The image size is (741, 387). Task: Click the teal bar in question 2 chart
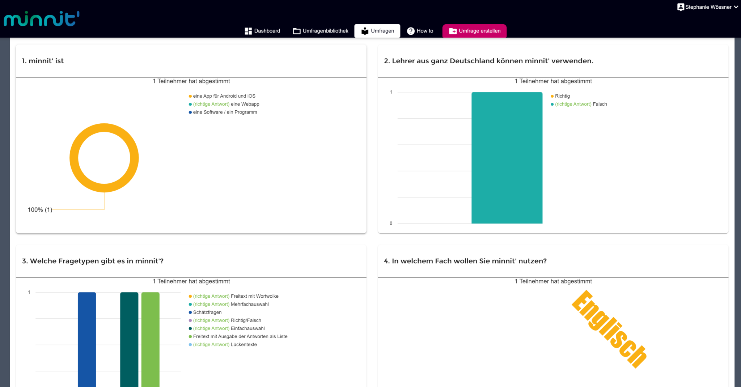507,158
